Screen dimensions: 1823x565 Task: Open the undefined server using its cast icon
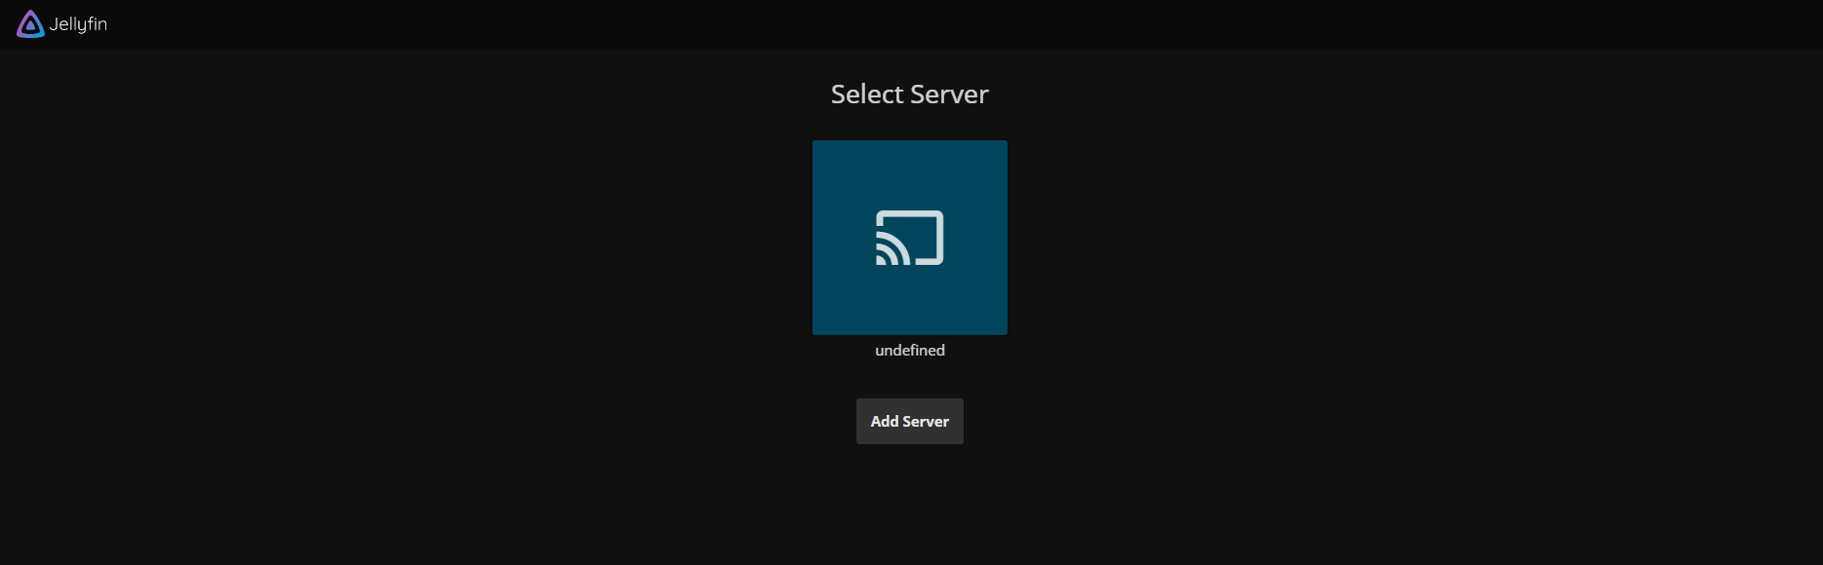[x=909, y=238]
